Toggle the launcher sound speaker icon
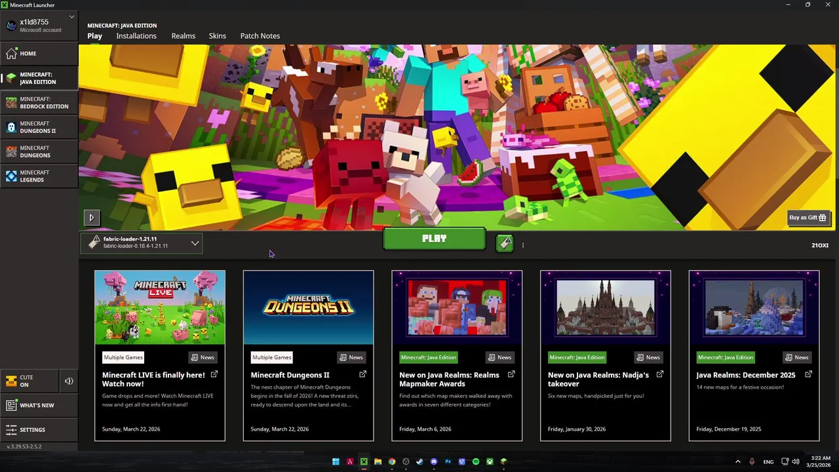This screenshot has width=839, height=472. (x=69, y=381)
